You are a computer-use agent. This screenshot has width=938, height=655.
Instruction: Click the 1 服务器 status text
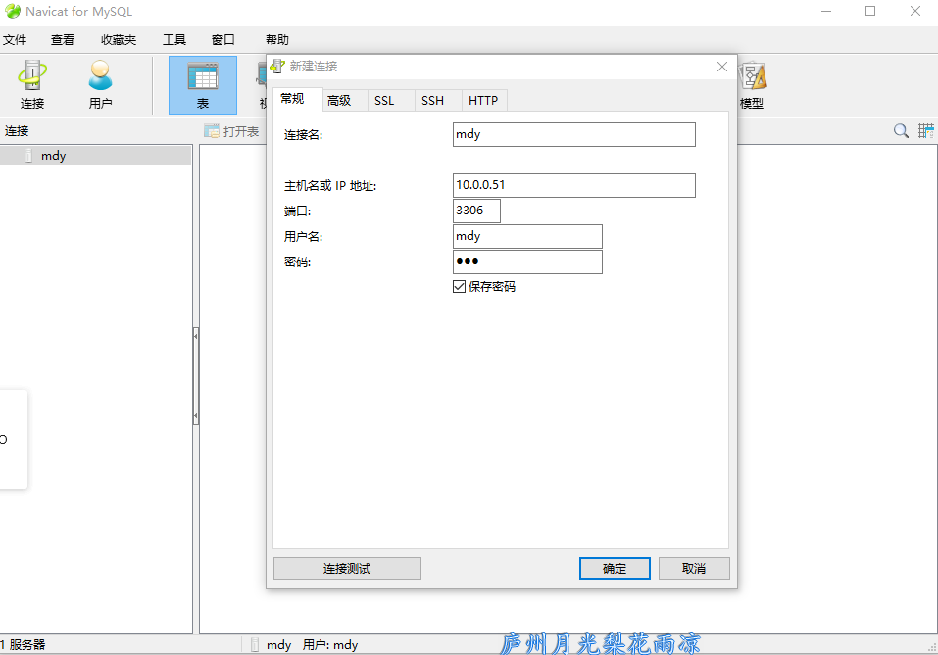pyautogui.click(x=23, y=645)
